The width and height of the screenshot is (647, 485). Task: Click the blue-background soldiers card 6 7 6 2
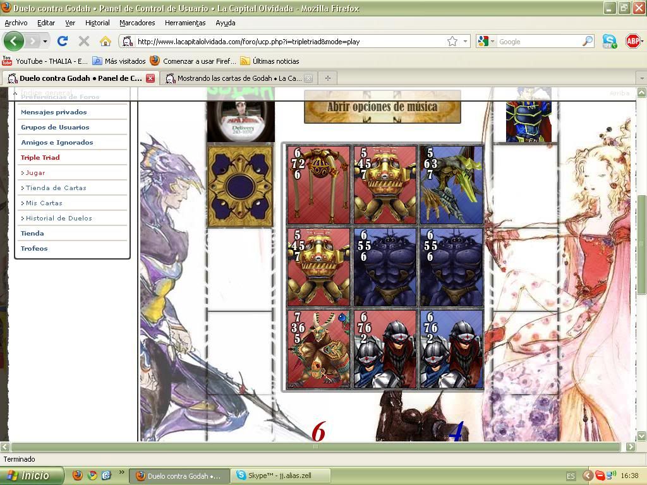(x=451, y=349)
